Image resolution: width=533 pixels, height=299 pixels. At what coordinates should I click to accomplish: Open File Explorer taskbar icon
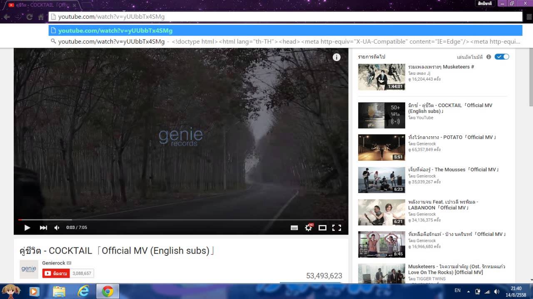point(59,292)
